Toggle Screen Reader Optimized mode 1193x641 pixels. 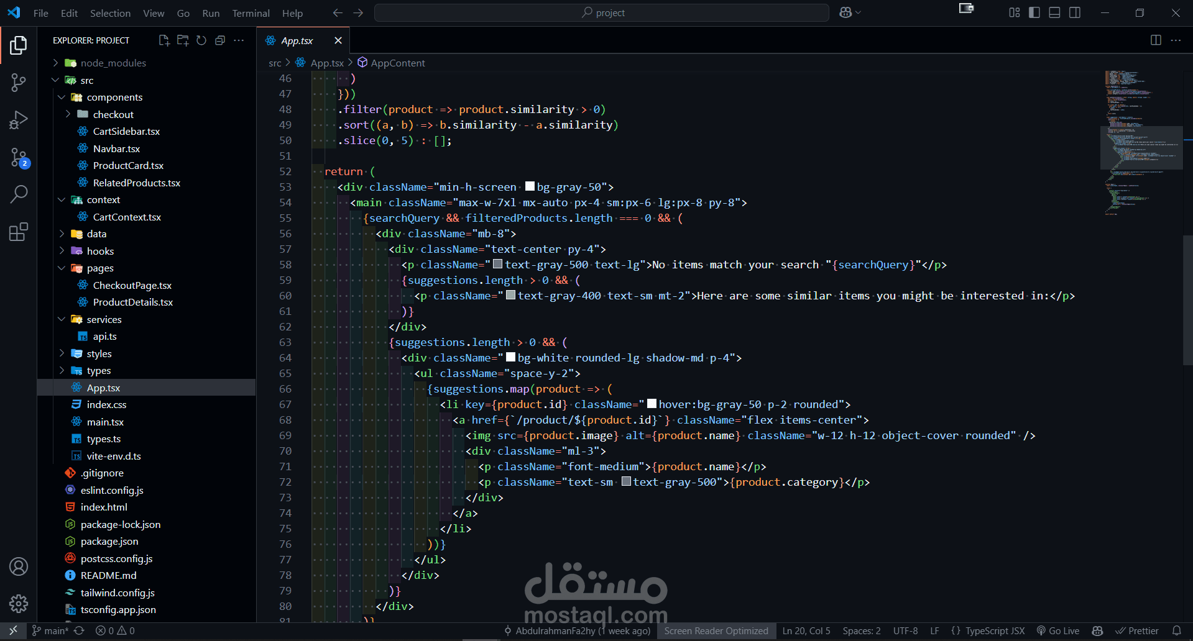point(716,630)
